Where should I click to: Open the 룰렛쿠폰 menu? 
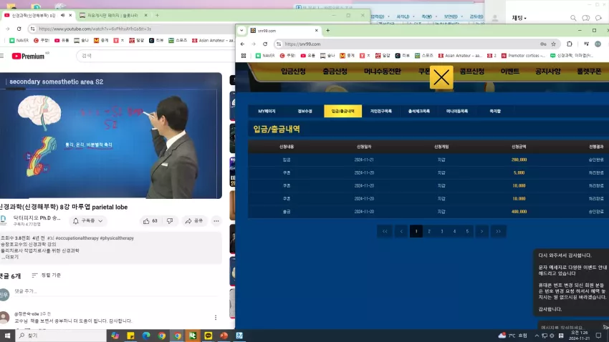589,72
